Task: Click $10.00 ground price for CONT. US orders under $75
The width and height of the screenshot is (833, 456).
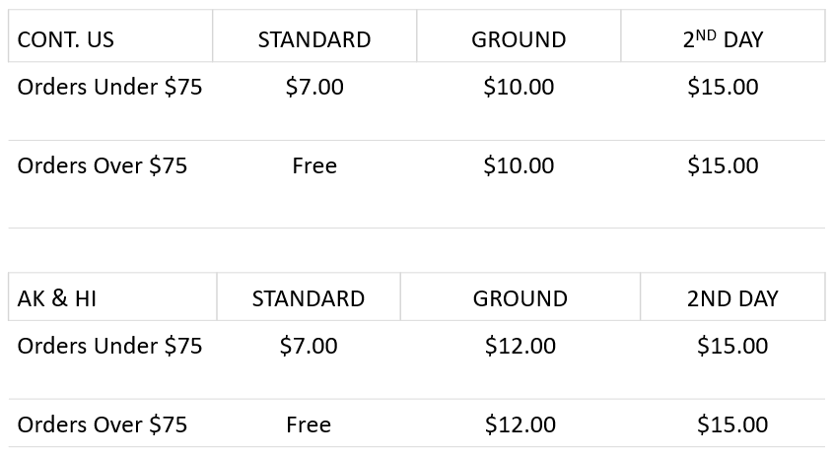Action: (519, 87)
